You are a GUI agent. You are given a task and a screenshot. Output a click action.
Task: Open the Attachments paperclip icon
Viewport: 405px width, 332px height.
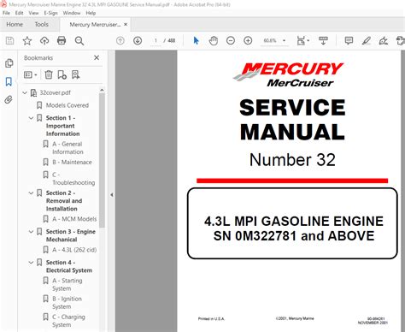pyautogui.click(x=9, y=100)
